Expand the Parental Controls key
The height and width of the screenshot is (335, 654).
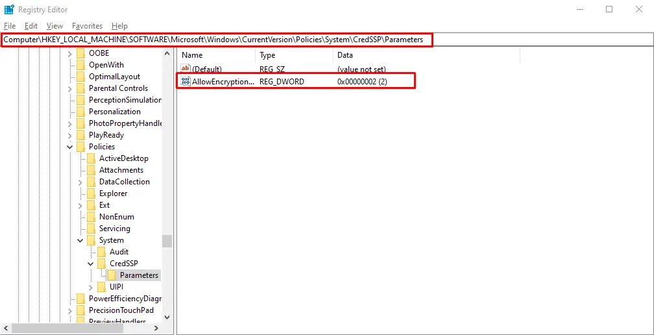(x=70, y=88)
